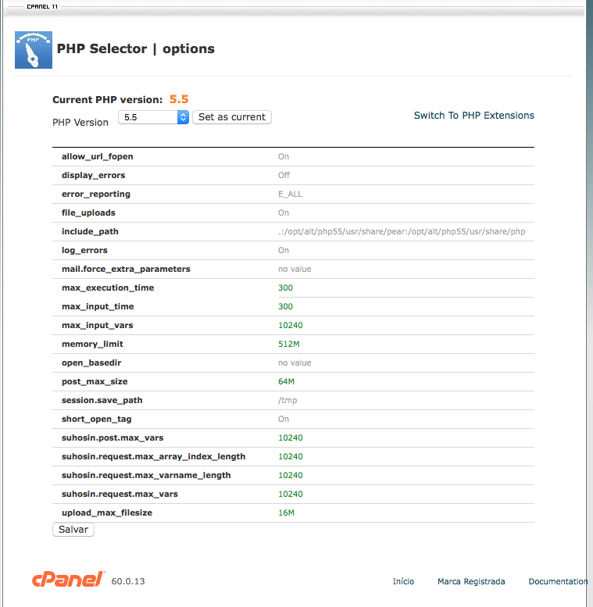
Task: Open the Início footer link
Action: (x=403, y=581)
